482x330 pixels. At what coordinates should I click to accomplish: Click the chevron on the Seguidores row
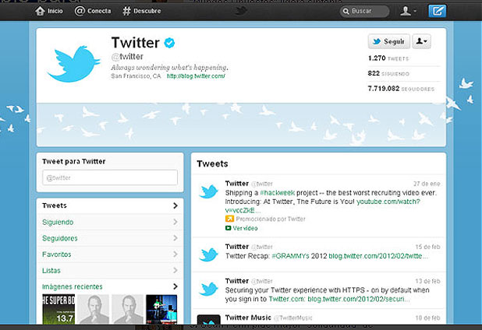[x=175, y=238]
